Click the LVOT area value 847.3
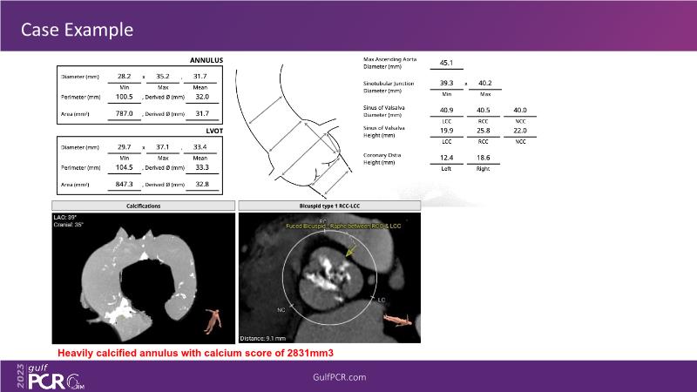 click(x=125, y=185)
